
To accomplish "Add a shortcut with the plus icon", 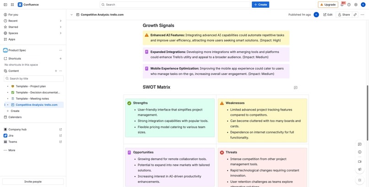I will (x=60, y=59).
